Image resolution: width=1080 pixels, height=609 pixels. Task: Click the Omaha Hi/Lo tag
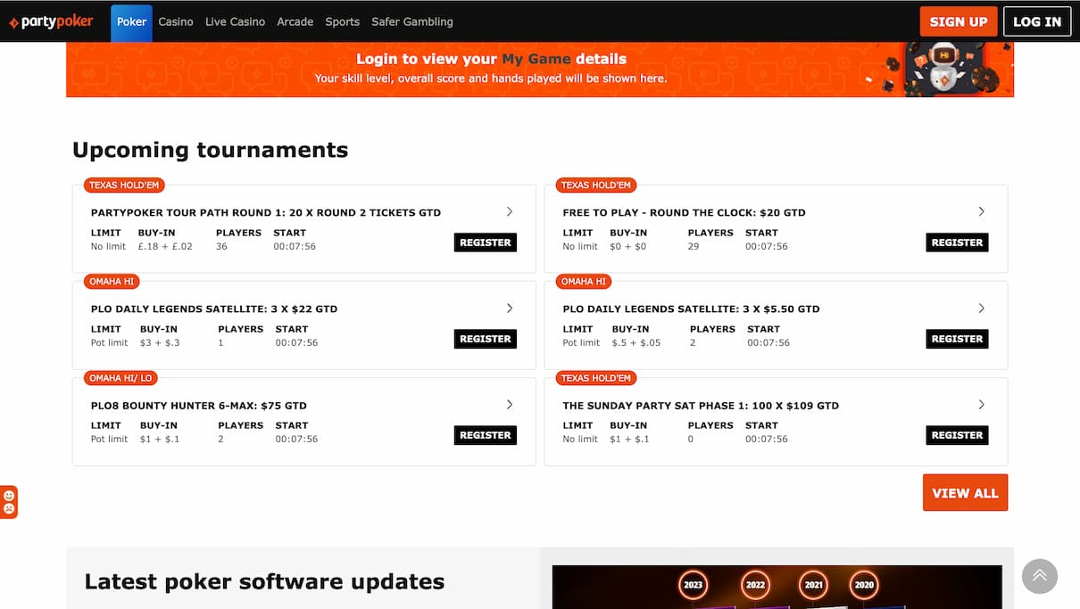[120, 378]
